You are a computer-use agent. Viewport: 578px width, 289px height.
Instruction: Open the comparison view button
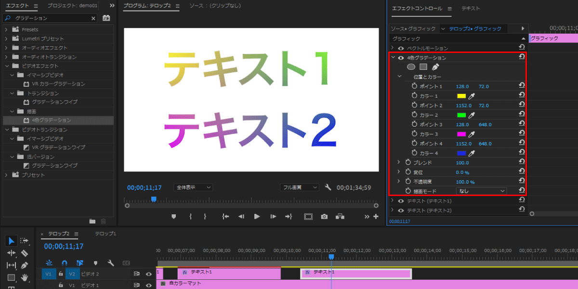click(x=340, y=217)
